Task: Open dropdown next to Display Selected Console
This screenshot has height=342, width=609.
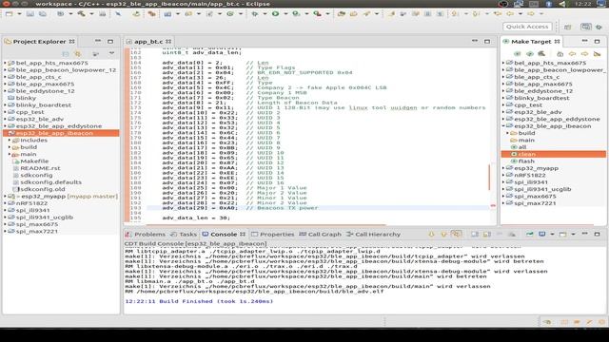Action: click(x=552, y=235)
